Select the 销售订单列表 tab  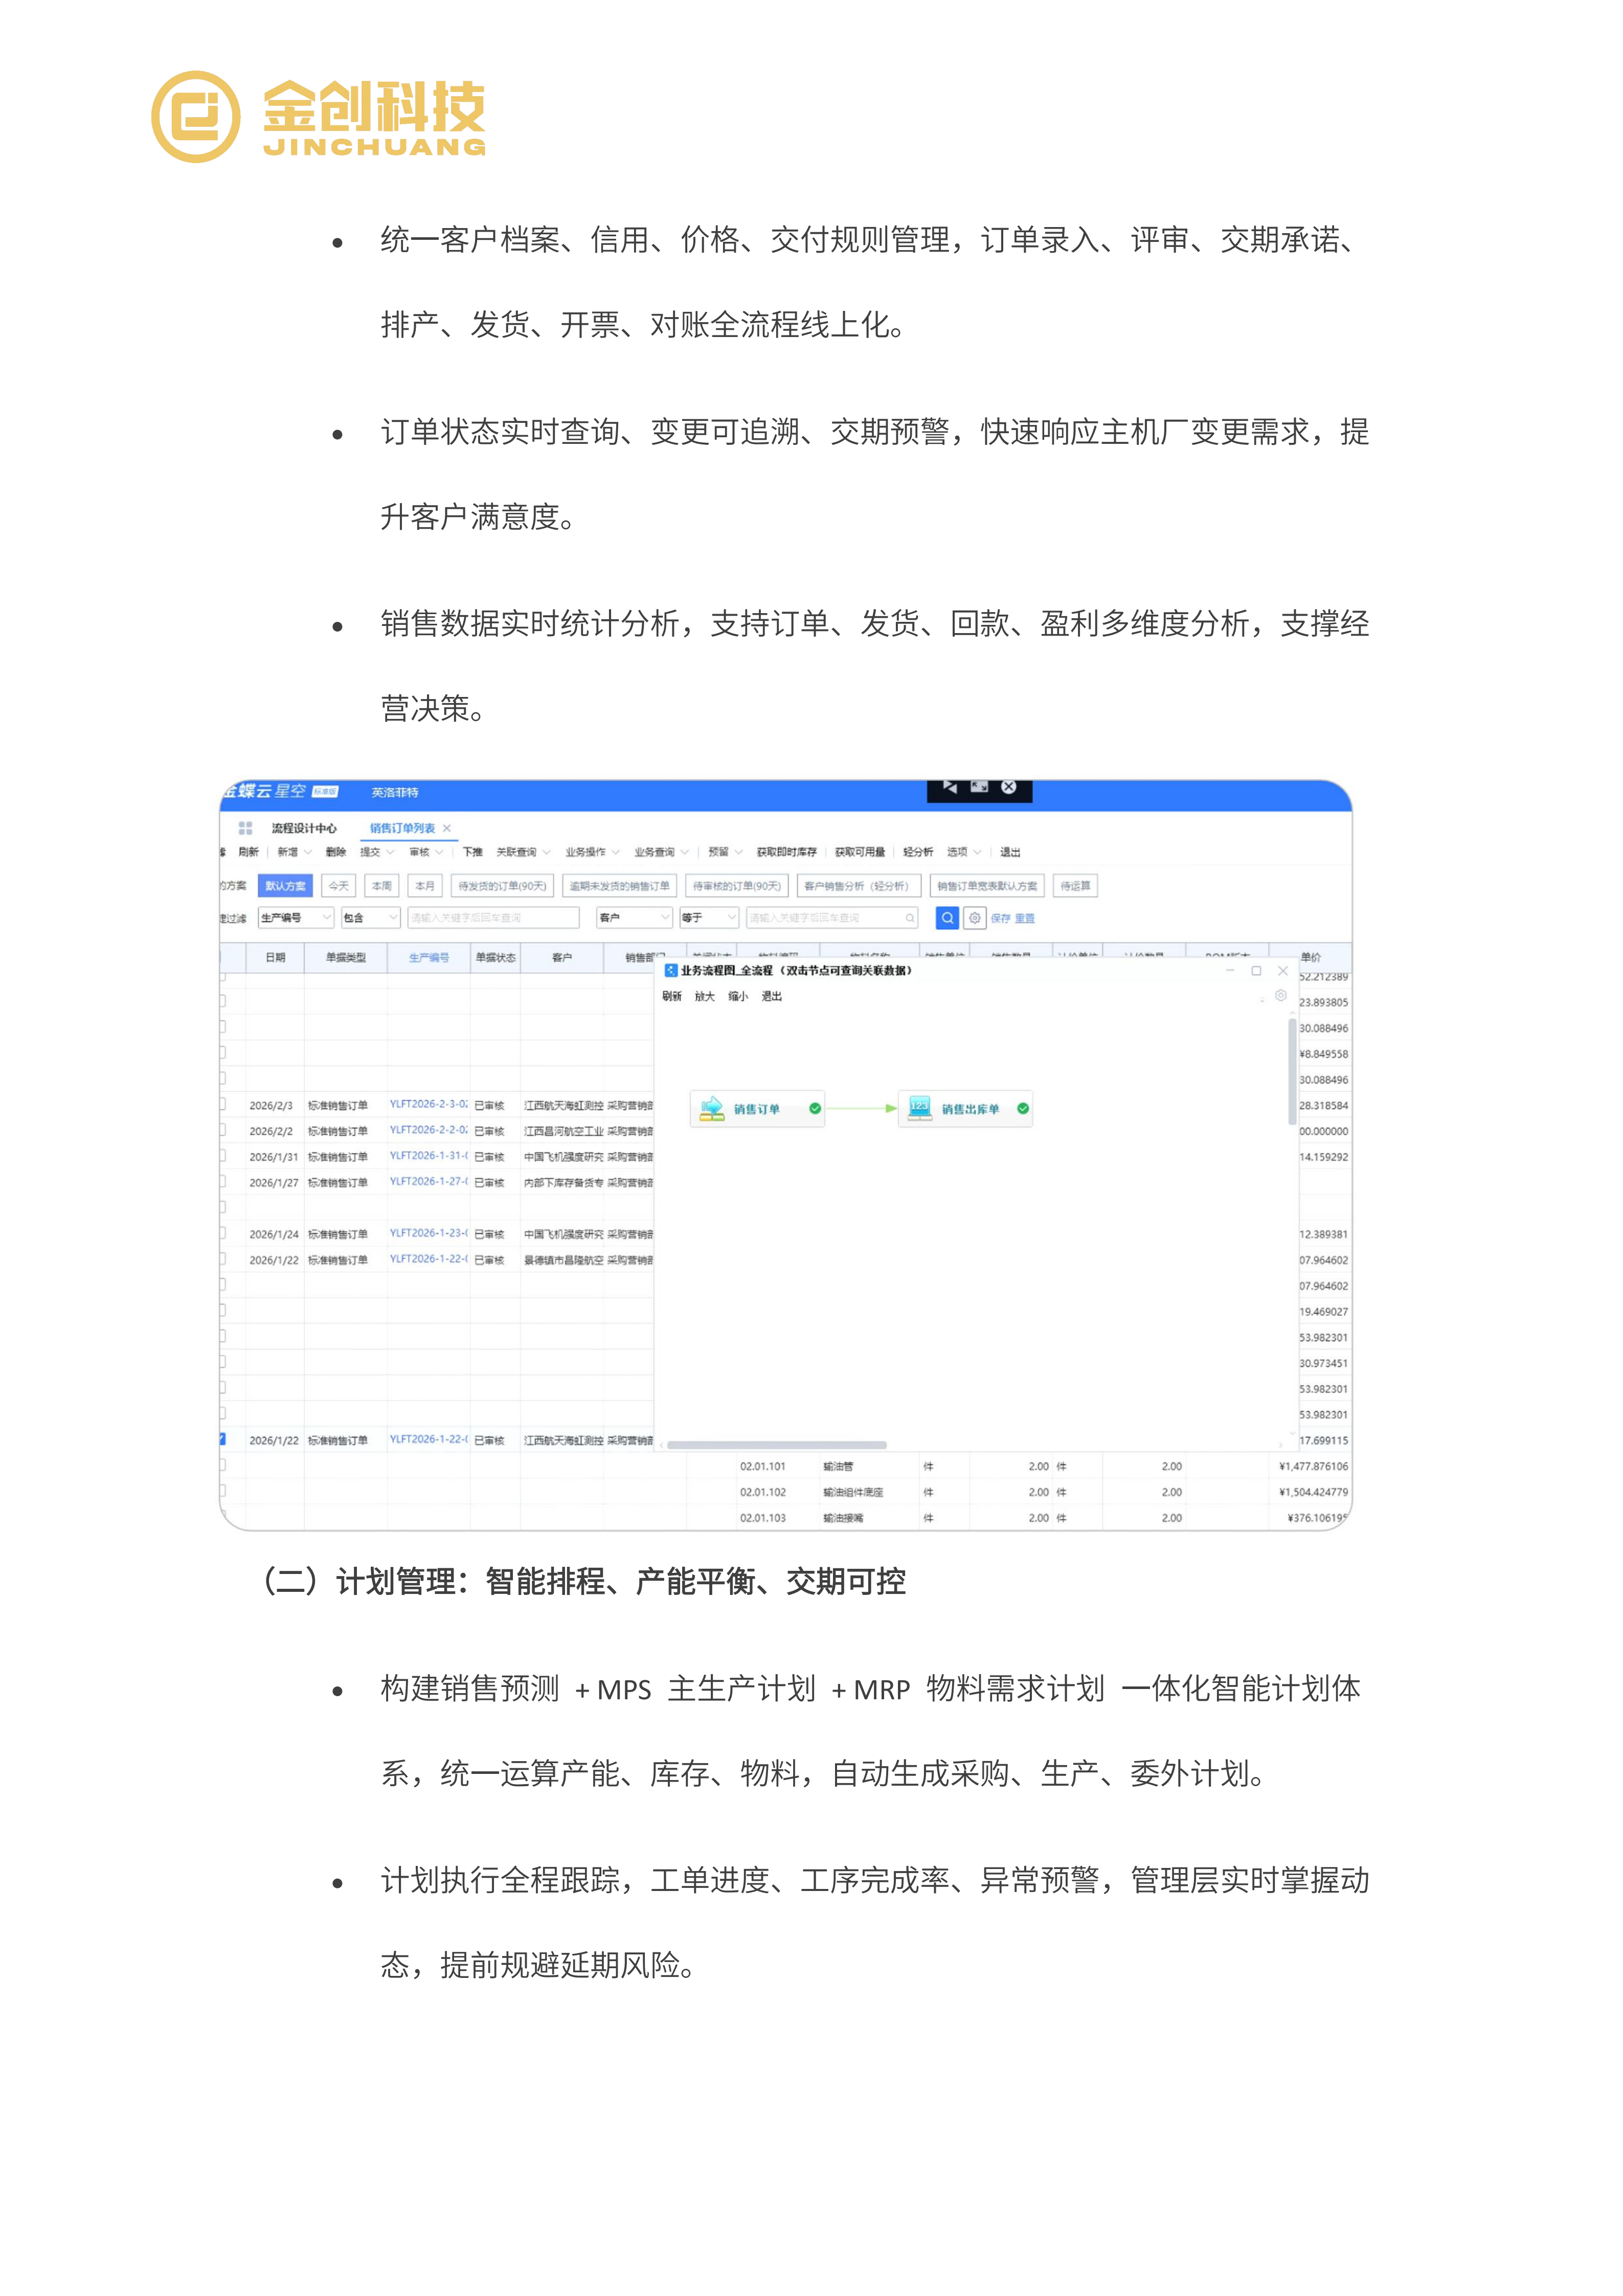(402, 828)
